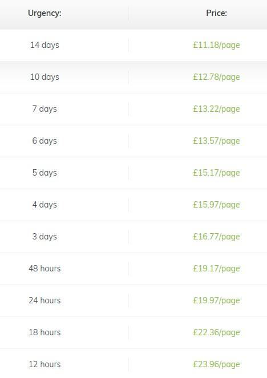Image resolution: width=267 pixels, height=378 pixels.
Task: Select the 3 days urgency row
Action: point(133,237)
